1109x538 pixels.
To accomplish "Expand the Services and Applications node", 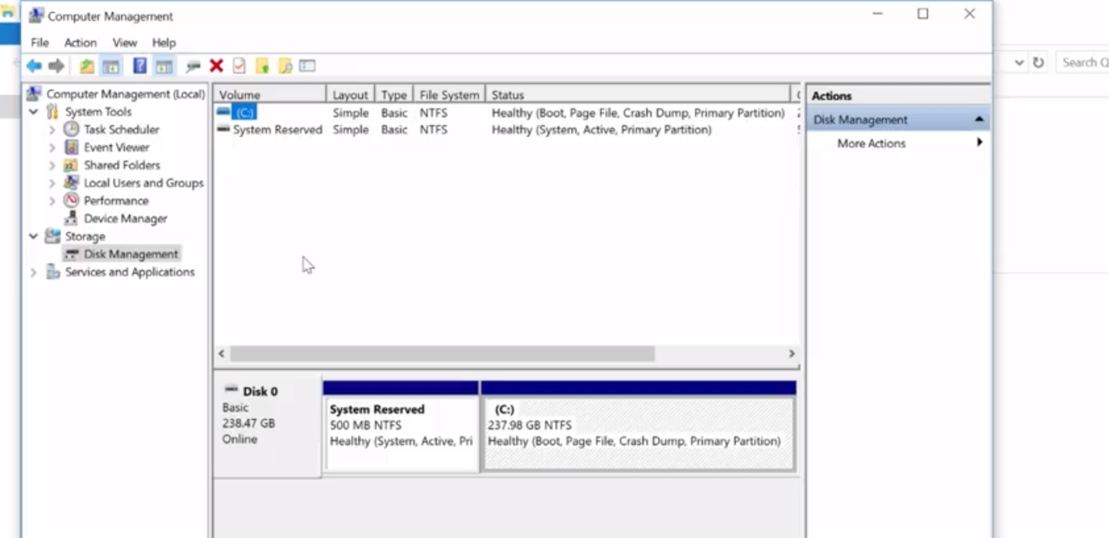I will [34, 272].
